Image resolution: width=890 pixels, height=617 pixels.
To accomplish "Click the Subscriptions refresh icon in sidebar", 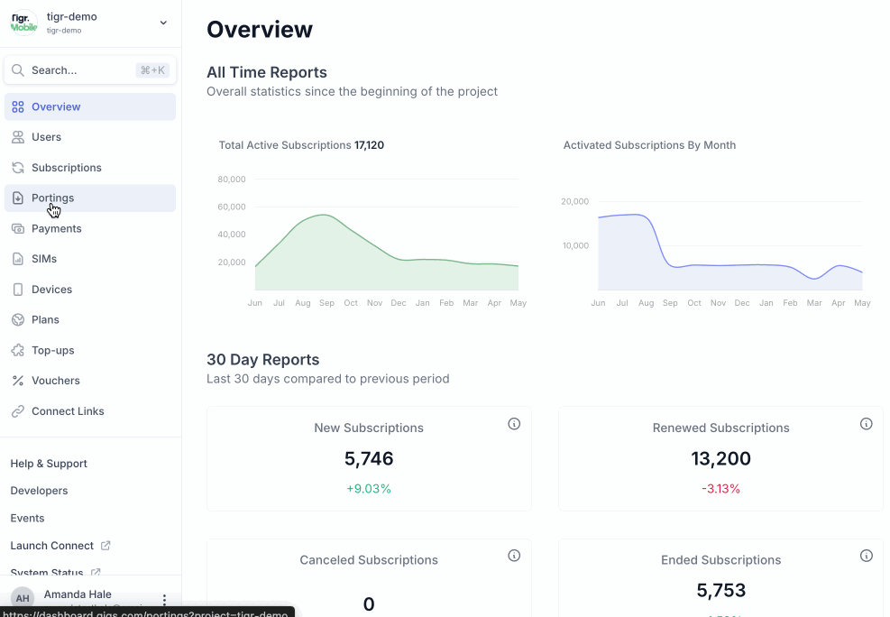I will coord(18,168).
